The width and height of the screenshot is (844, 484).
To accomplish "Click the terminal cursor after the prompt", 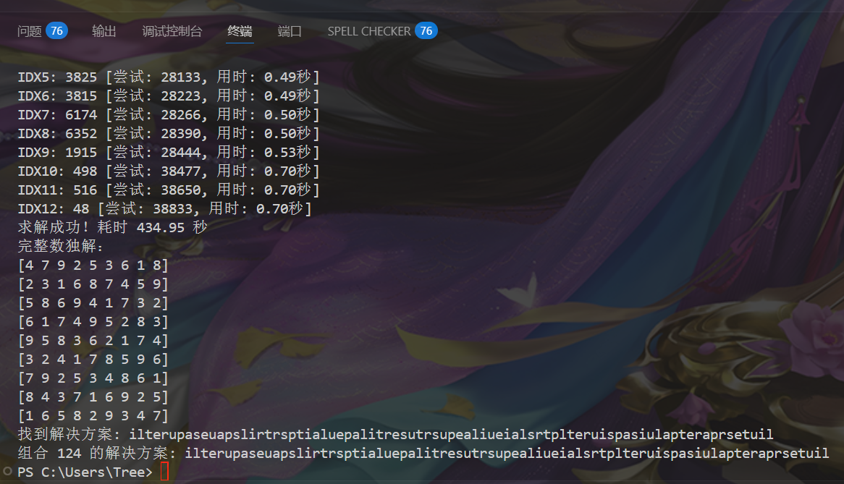I will pos(165,472).
